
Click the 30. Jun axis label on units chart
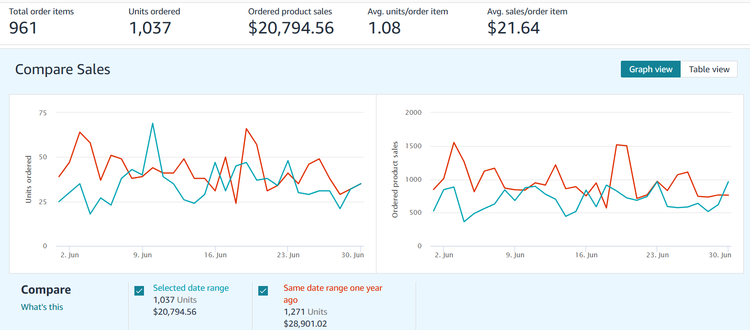pos(353,255)
